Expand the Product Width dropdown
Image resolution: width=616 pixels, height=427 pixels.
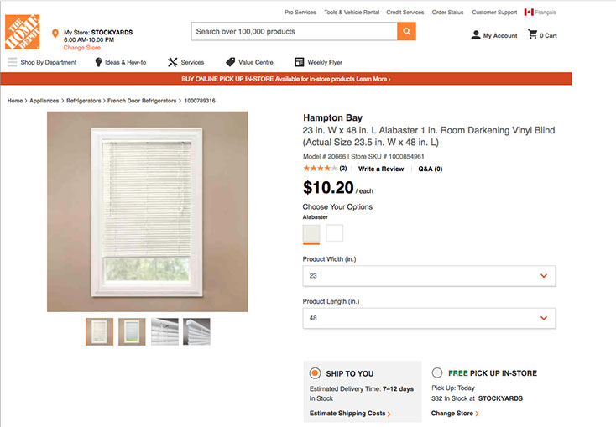428,275
